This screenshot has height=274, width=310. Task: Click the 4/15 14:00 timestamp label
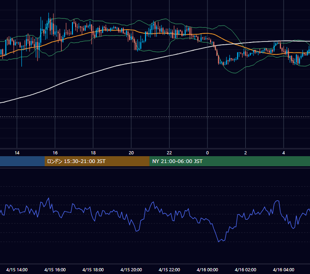pos(17,269)
